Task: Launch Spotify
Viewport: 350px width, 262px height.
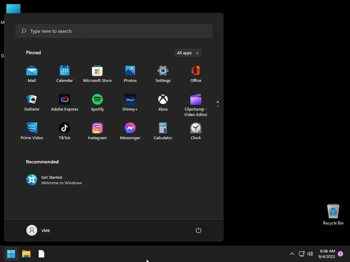Action: coord(97,103)
